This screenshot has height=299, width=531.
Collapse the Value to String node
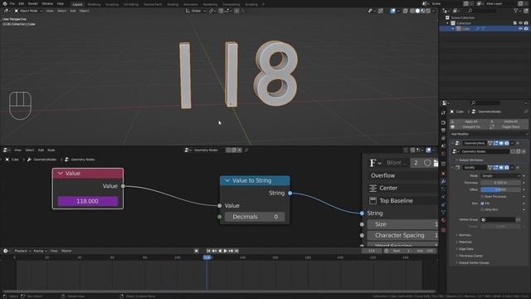tap(227, 181)
